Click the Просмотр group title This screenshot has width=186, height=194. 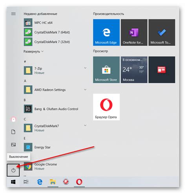(x=100, y=51)
